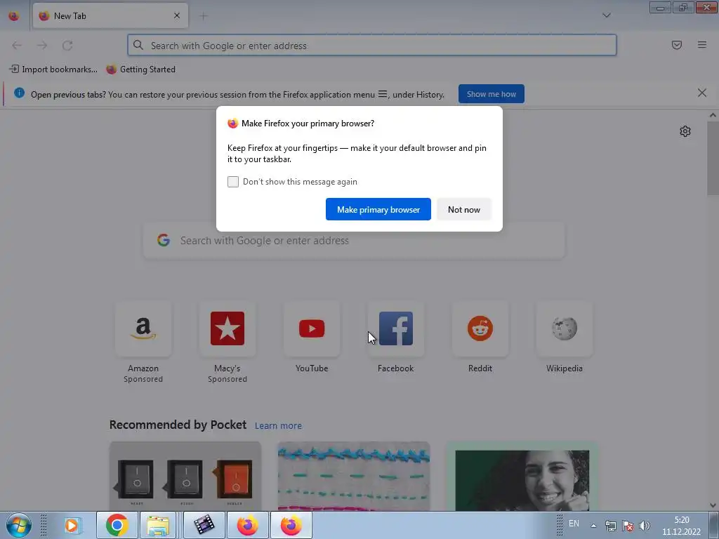The width and height of the screenshot is (719, 539).
Task: Reload the current page
Action: click(67, 46)
